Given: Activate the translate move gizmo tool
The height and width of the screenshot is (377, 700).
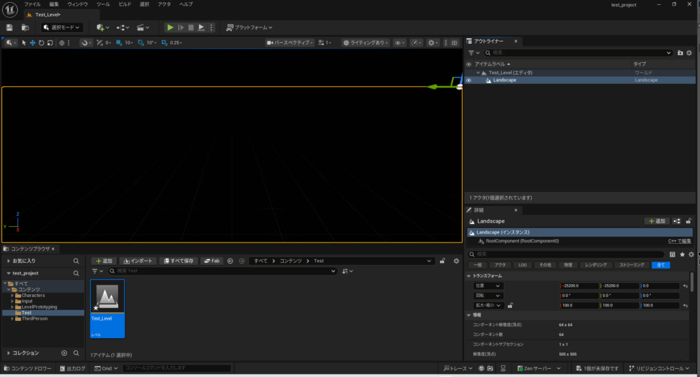Looking at the screenshot, I should 33,43.
